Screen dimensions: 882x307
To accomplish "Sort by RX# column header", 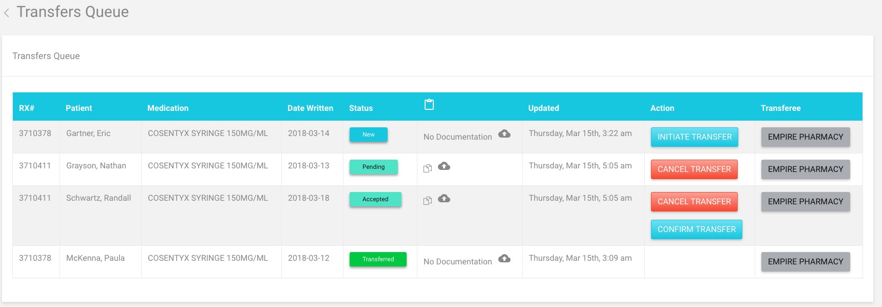I will pyautogui.click(x=27, y=108).
